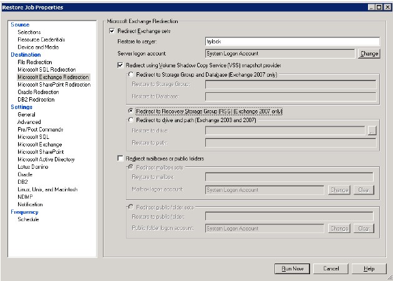Click Change button for mailbox logon account
The height and width of the screenshot is (281, 393).
pyautogui.click(x=339, y=190)
